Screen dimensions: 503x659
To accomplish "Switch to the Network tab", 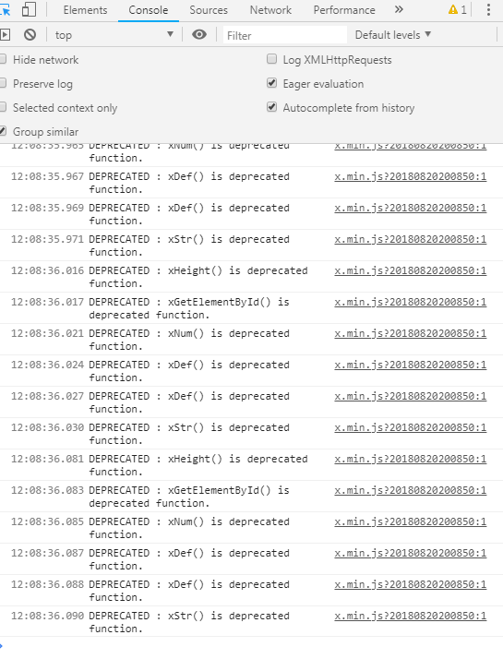I will 270,10.
